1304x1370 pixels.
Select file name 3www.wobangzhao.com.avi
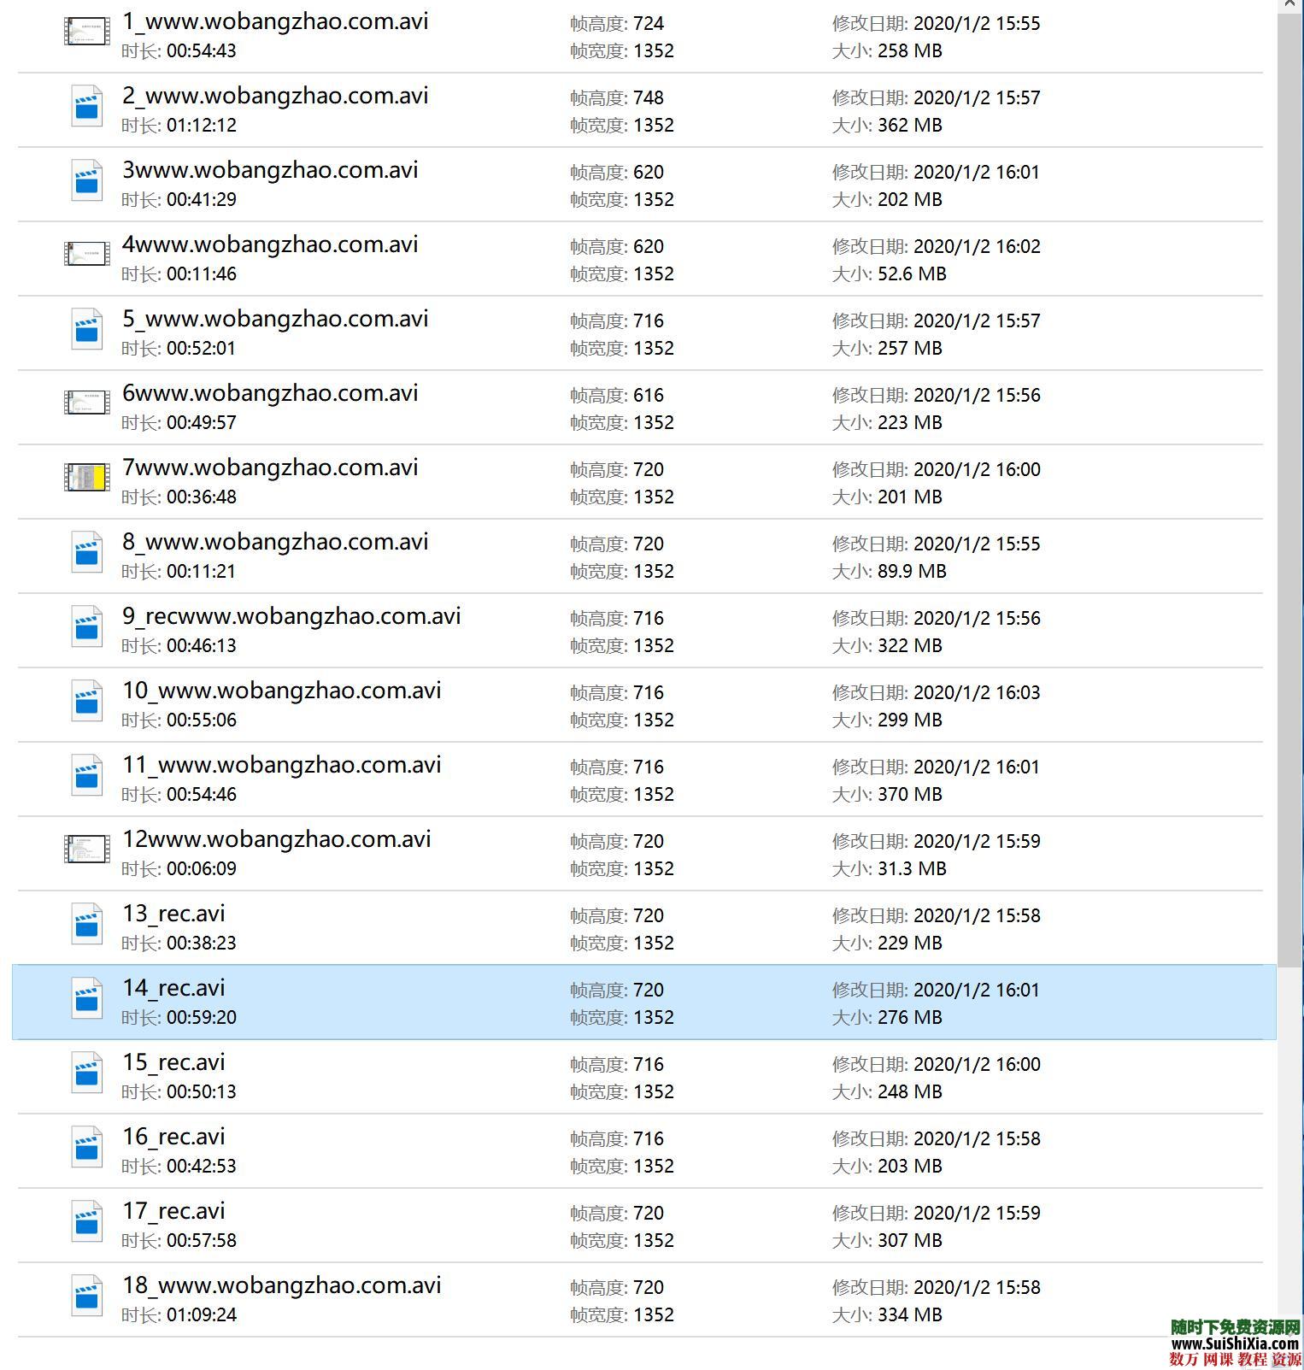point(270,170)
